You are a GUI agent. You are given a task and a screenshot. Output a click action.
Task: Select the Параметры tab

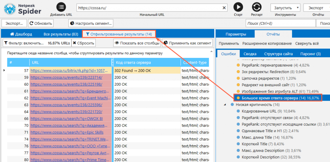(x=236, y=34)
